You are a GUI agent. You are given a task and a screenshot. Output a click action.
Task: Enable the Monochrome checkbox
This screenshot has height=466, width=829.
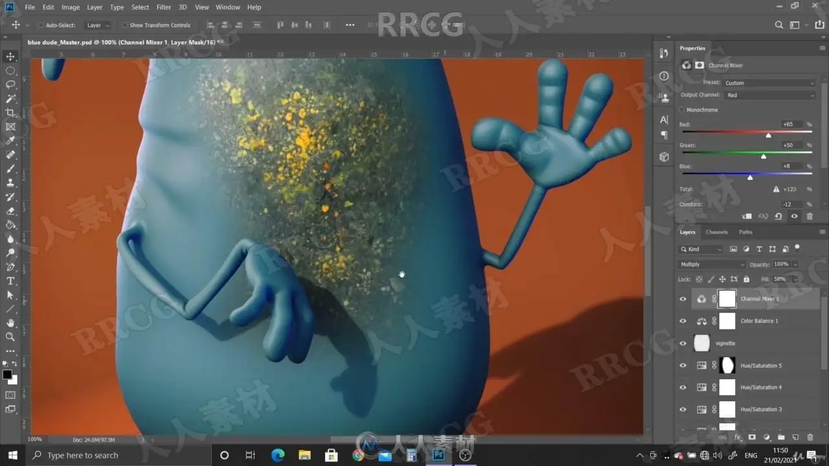click(682, 110)
